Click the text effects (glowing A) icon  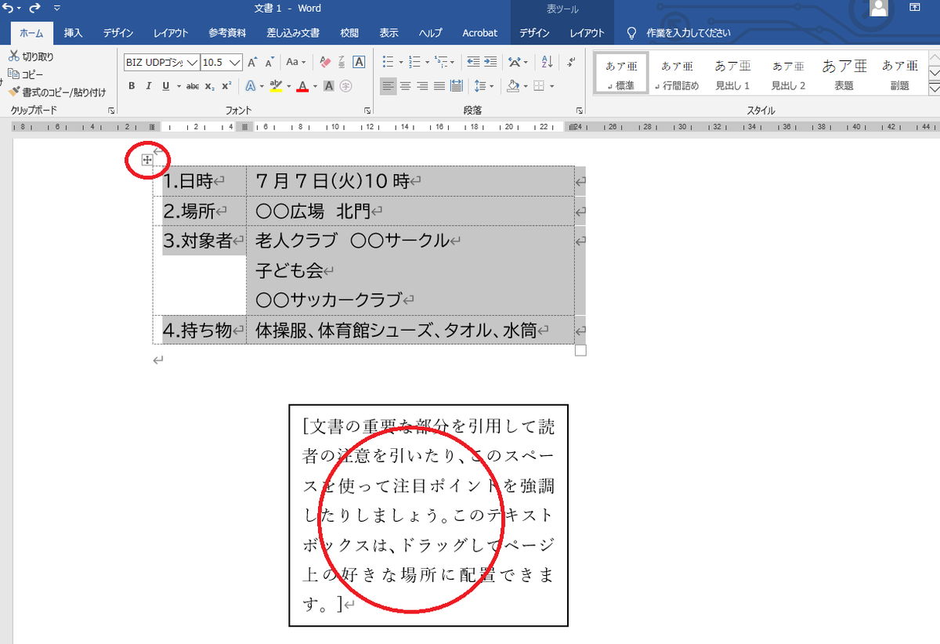251,86
